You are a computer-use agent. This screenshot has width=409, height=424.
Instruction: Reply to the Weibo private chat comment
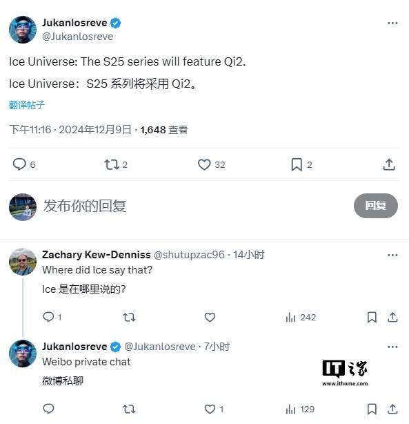point(49,409)
